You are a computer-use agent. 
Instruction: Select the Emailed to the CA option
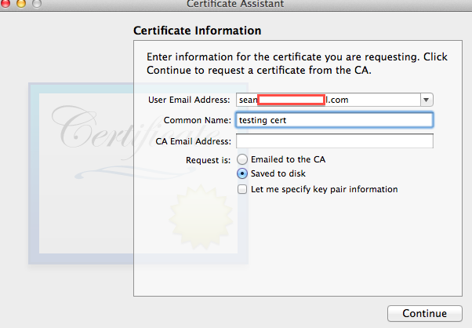tap(242, 159)
